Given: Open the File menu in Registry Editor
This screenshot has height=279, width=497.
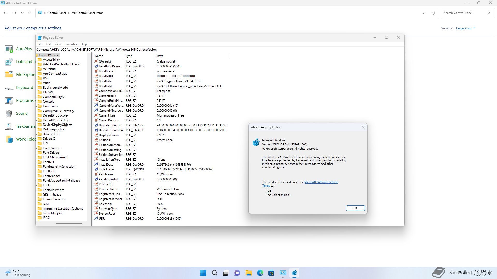Looking at the screenshot, I should click(40, 44).
